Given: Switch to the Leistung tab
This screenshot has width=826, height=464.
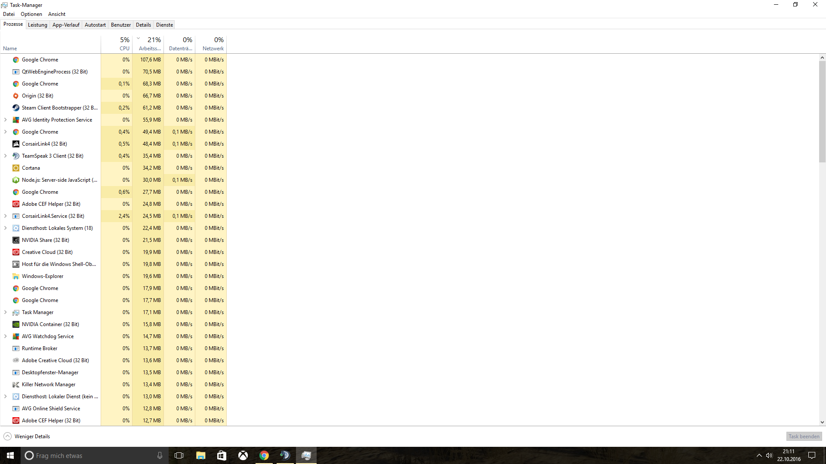Looking at the screenshot, I should pos(37,25).
